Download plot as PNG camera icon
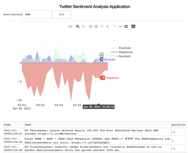Viewport: 188px width, 153px height. pos(70,26)
